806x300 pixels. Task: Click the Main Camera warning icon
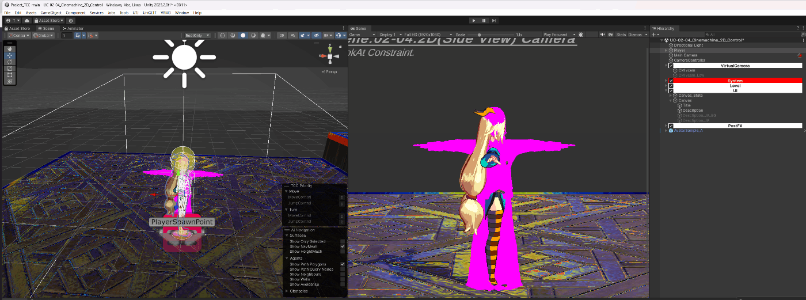pyautogui.click(x=800, y=55)
